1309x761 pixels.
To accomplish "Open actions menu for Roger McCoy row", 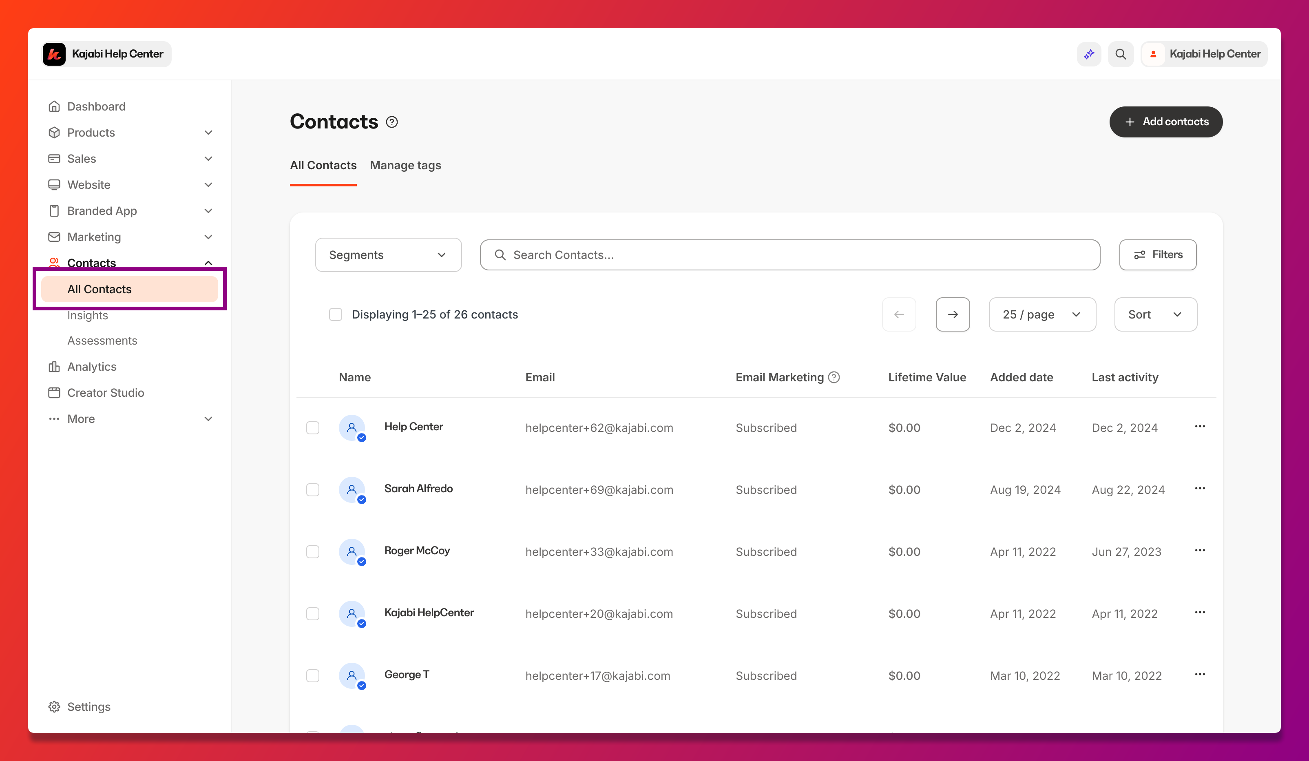I will (1199, 550).
